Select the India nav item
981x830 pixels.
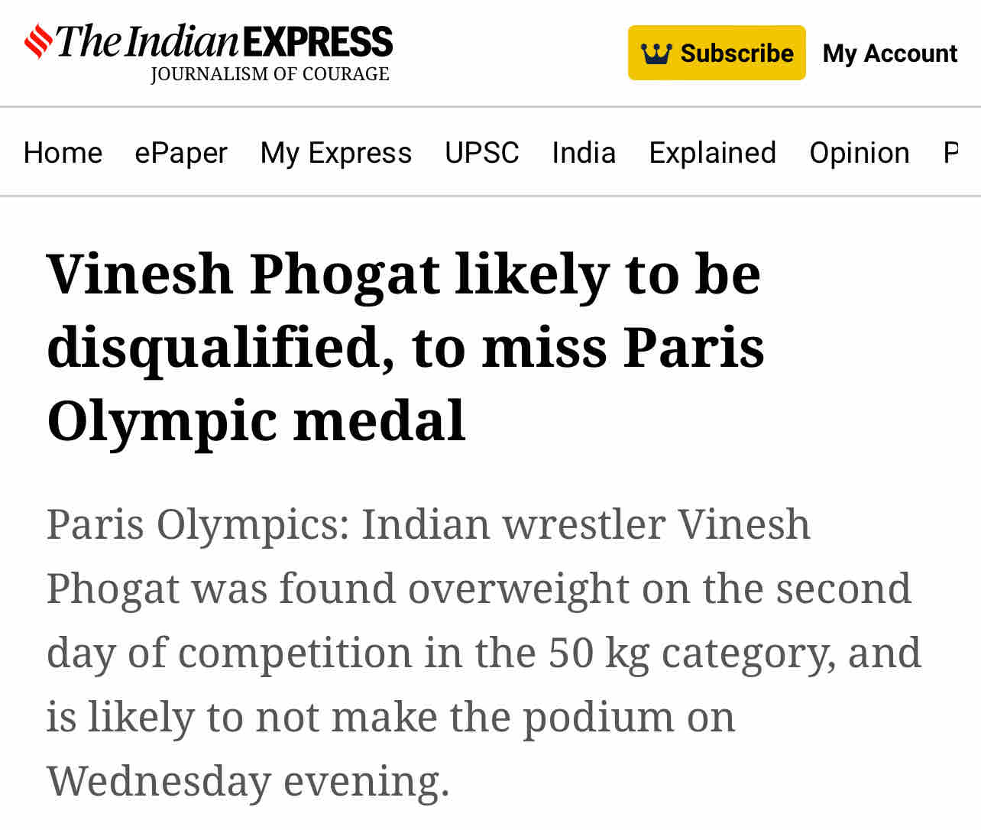(x=584, y=153)
